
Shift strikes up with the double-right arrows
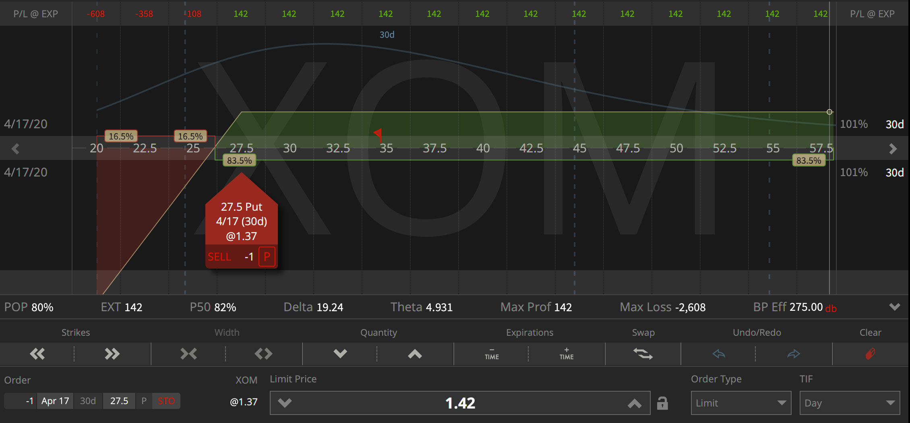pos(112,354)
